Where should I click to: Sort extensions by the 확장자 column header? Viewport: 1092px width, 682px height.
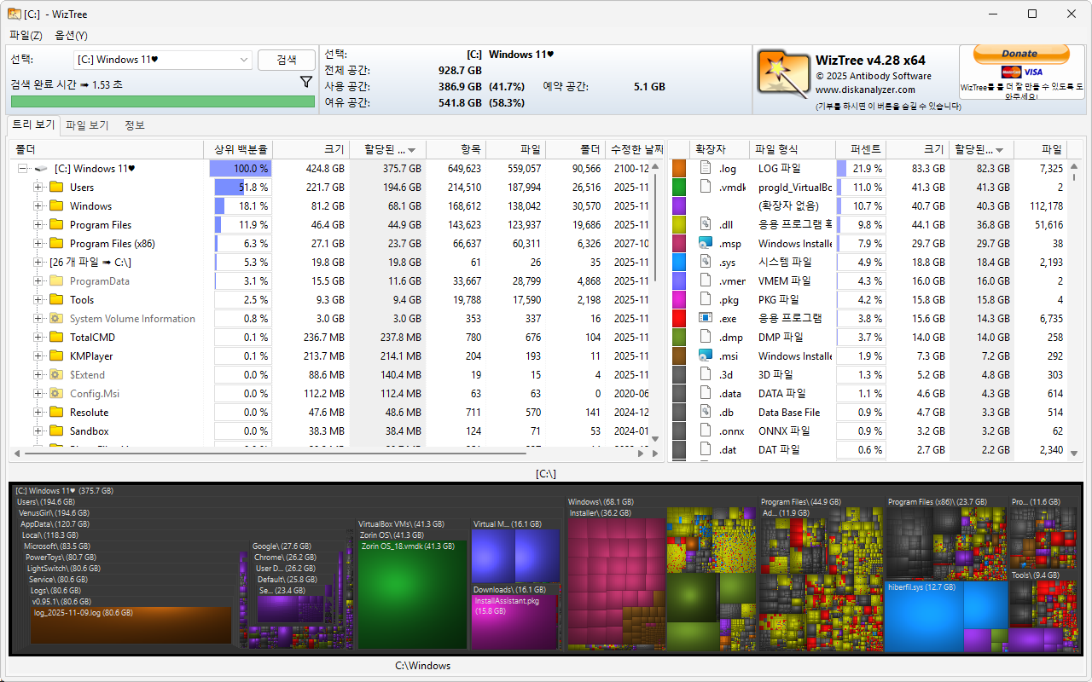click(x=711, y=149)
